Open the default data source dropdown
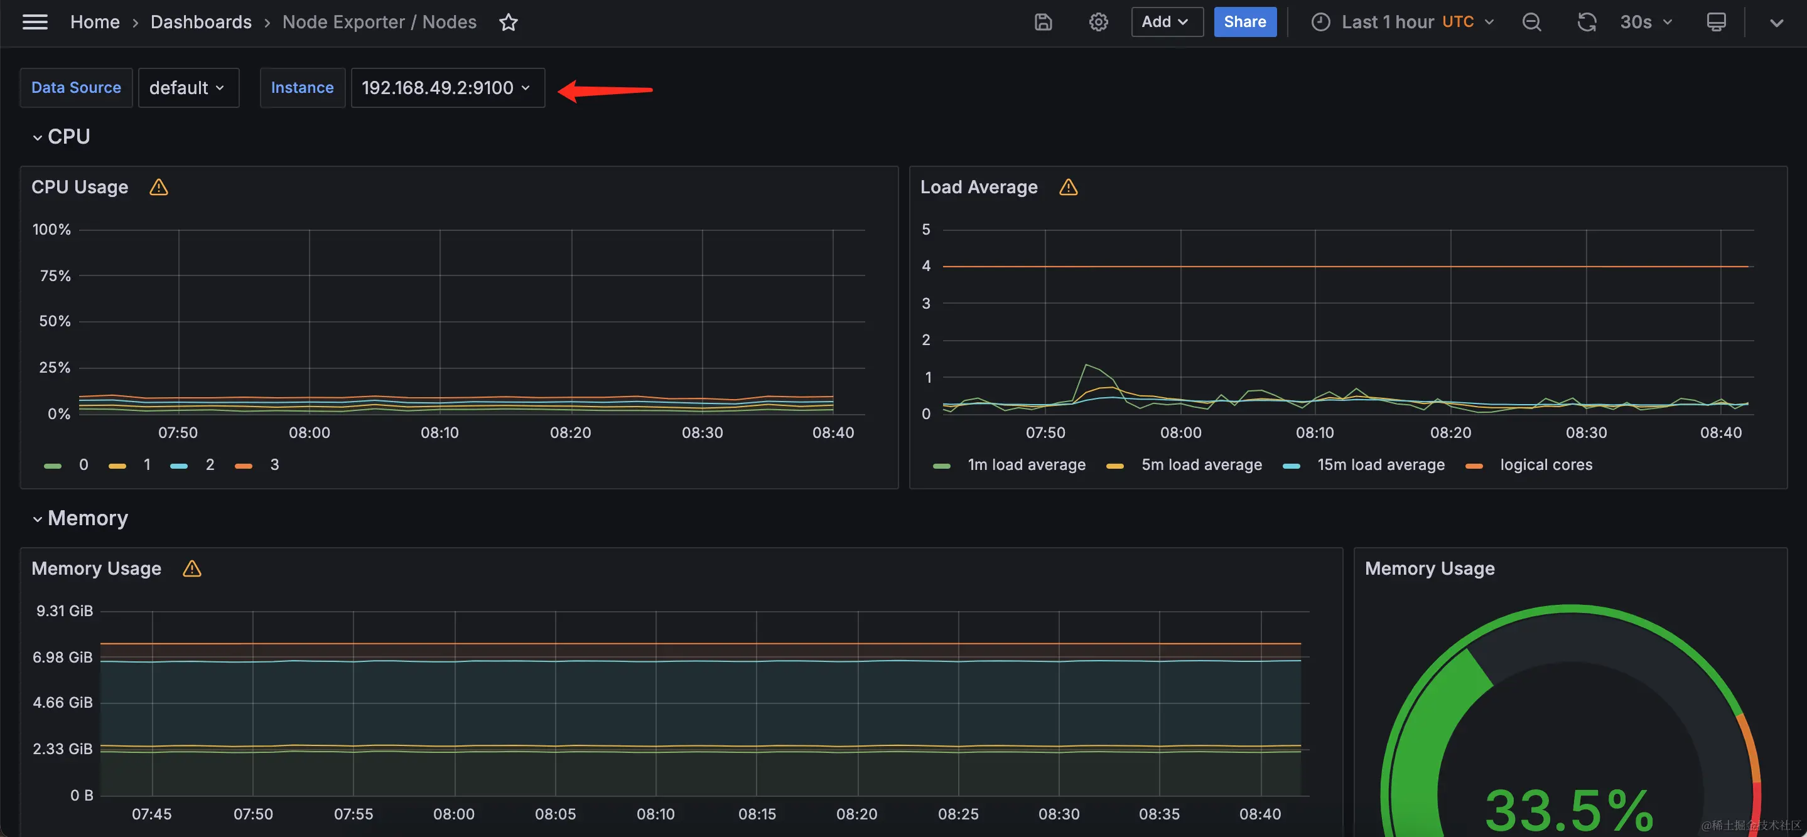The height and width of the screenshot is (837, 1807). pos(188,88)
